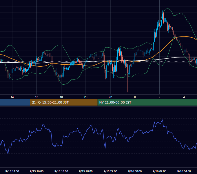The image size is (197, 174).
Task: Click the time axis label 2
Action: (159, 97)
